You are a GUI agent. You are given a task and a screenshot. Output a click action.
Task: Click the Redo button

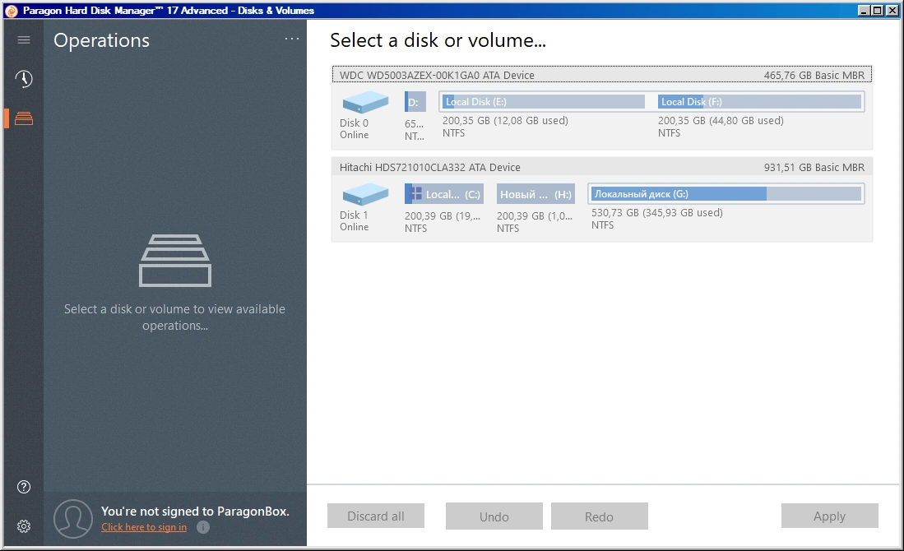click(x=599, y=516)
